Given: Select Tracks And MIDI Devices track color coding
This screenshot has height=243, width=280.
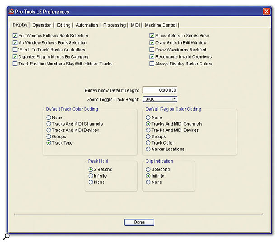Looking at the screenshot, I should tap(49, 130).
